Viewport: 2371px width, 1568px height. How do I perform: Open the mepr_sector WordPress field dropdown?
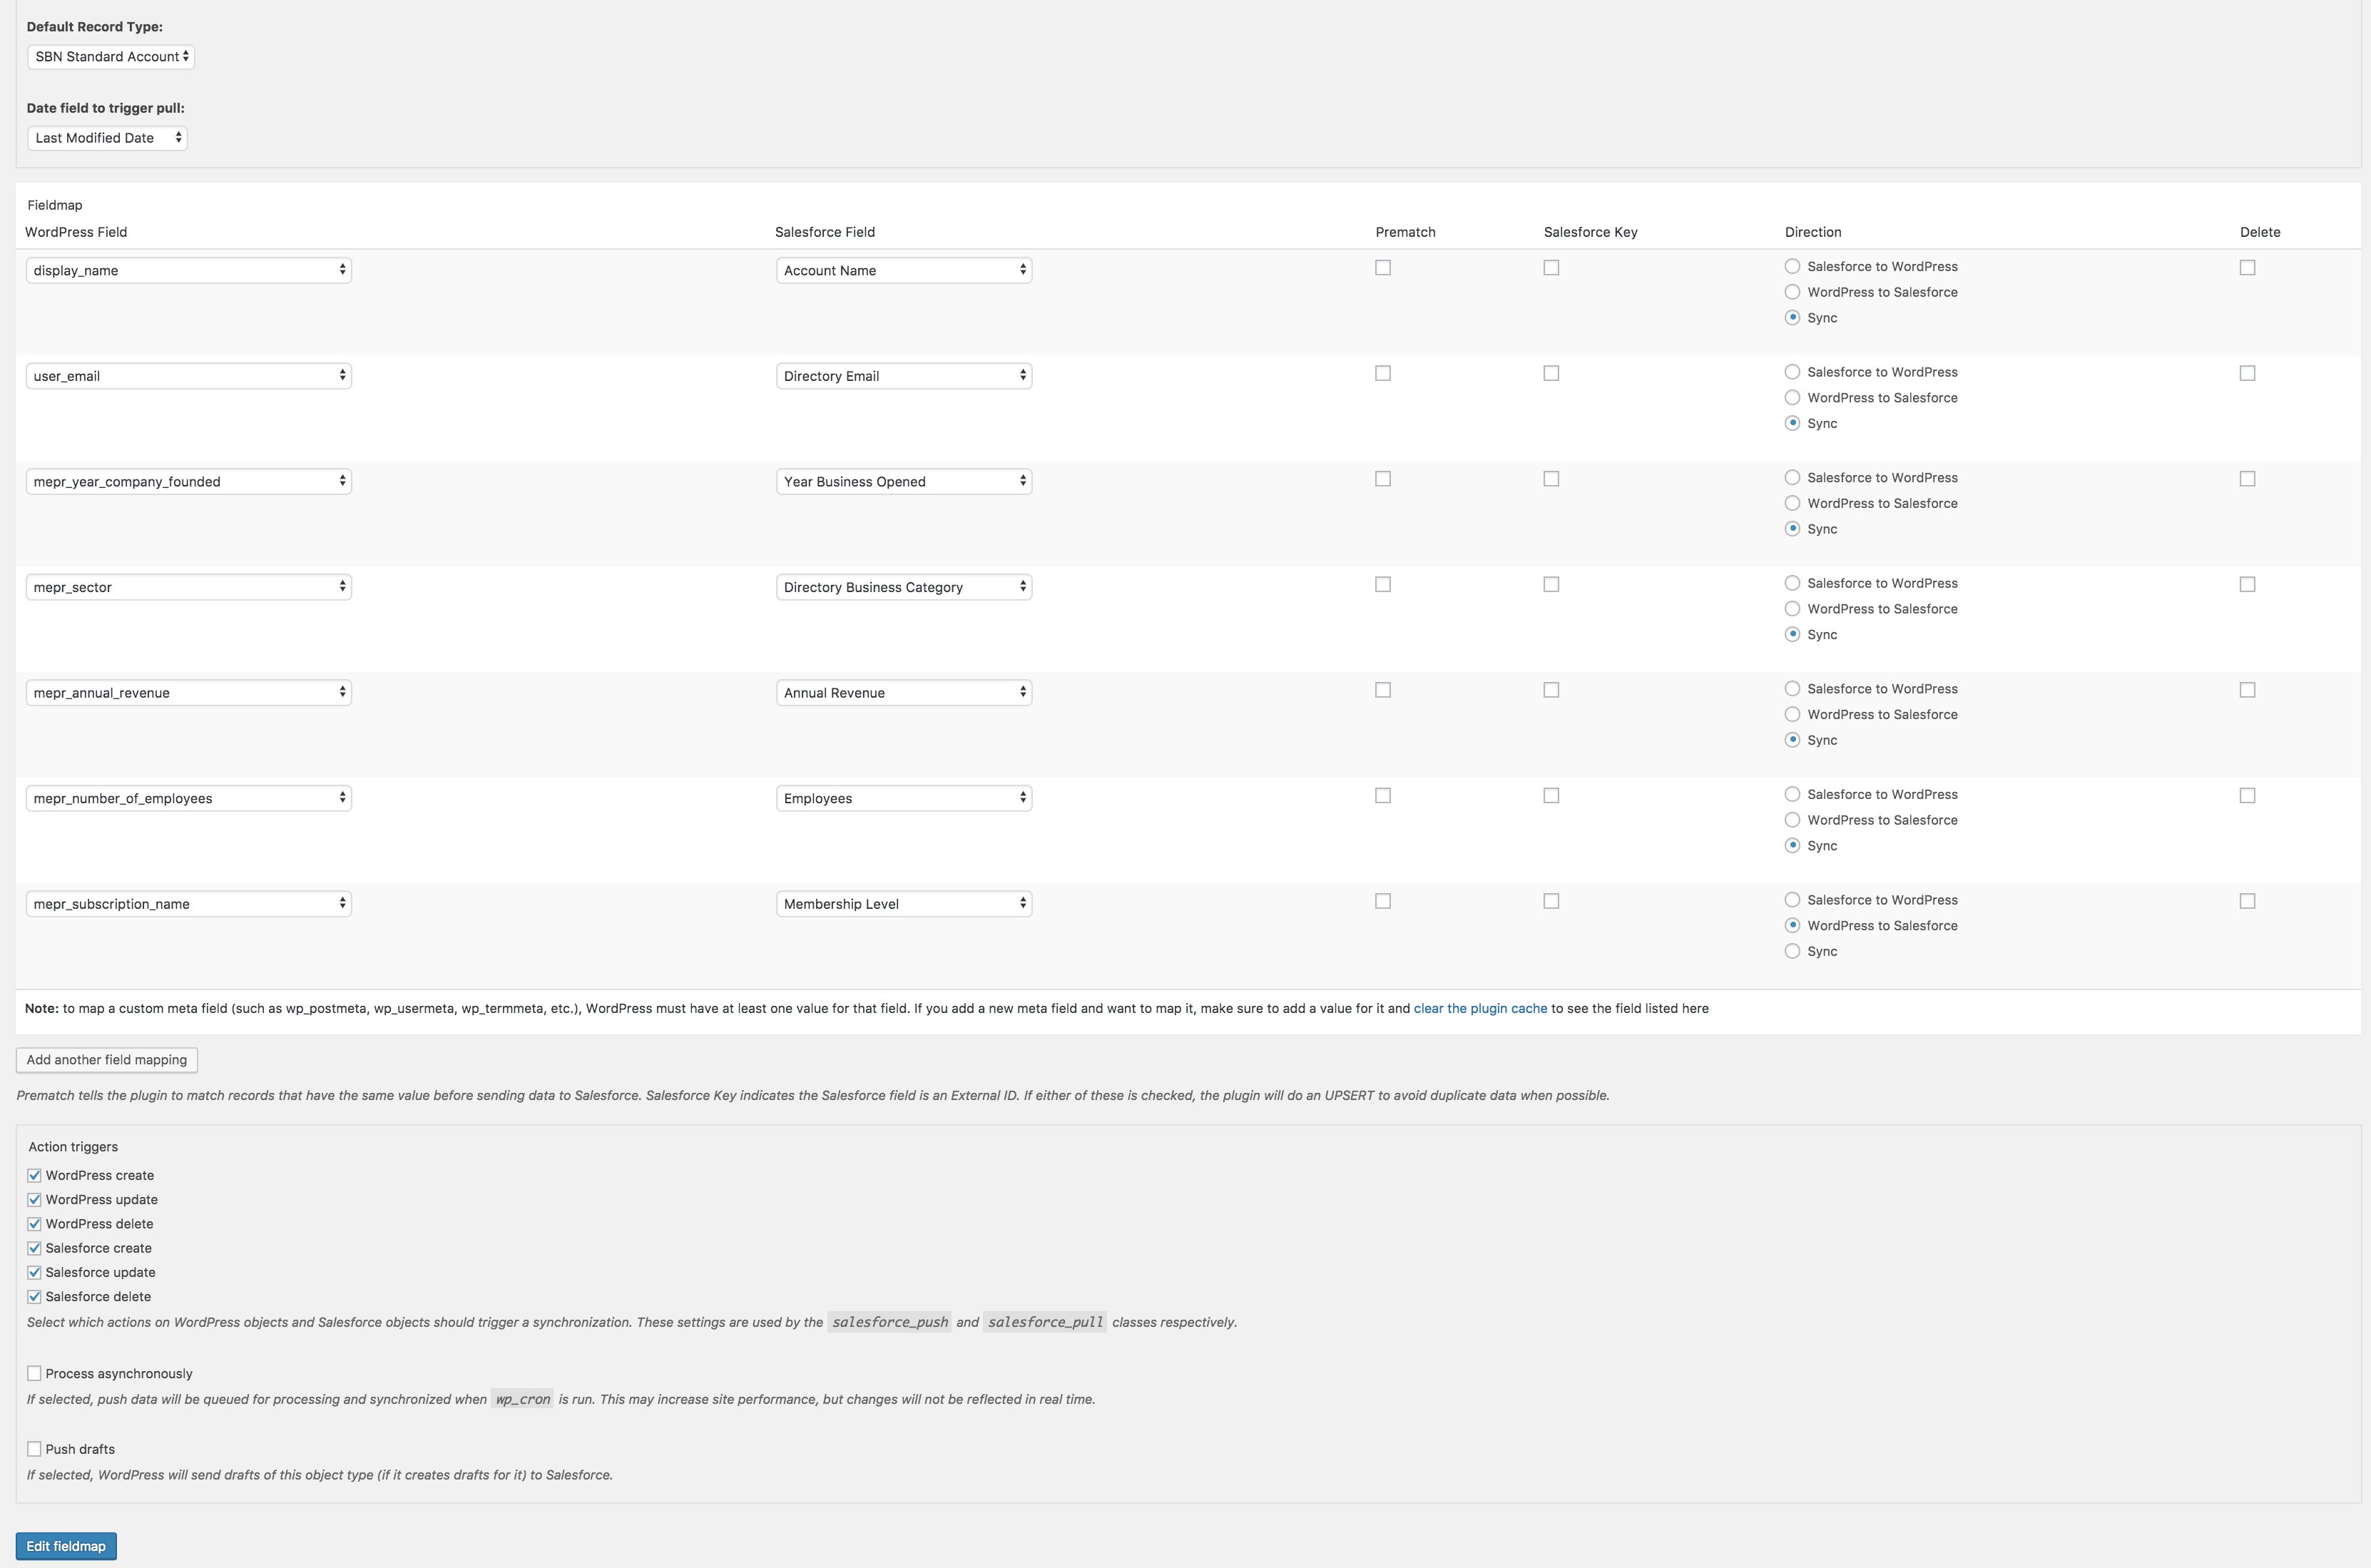coord(188,587)
